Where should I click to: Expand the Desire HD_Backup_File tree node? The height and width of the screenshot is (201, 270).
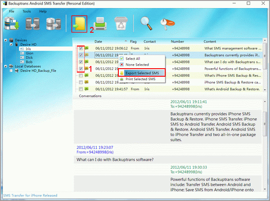tap(11, 70)
